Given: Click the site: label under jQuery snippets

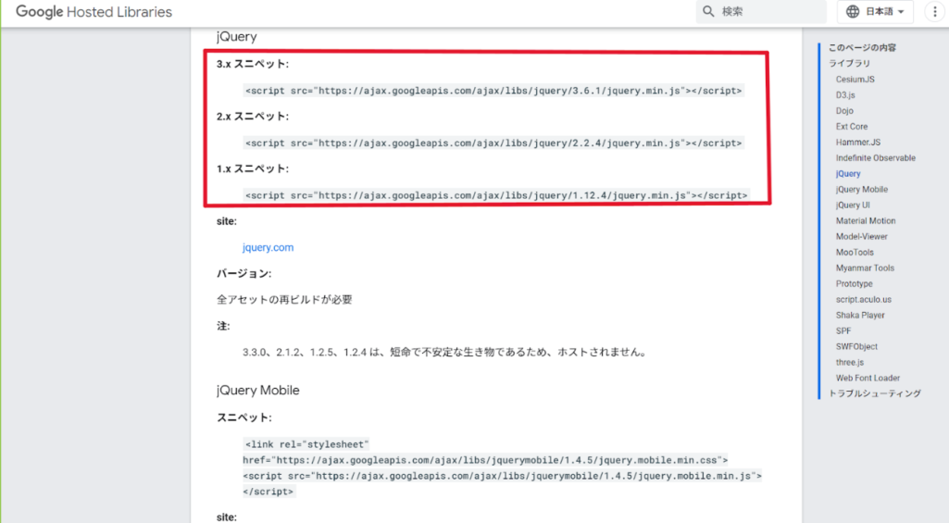Looking at the screenshot, I should coord(226,221).
